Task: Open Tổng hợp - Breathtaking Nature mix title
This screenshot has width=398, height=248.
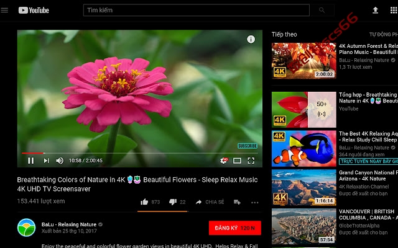Action: pyautogui.click(x=368, y=98)
